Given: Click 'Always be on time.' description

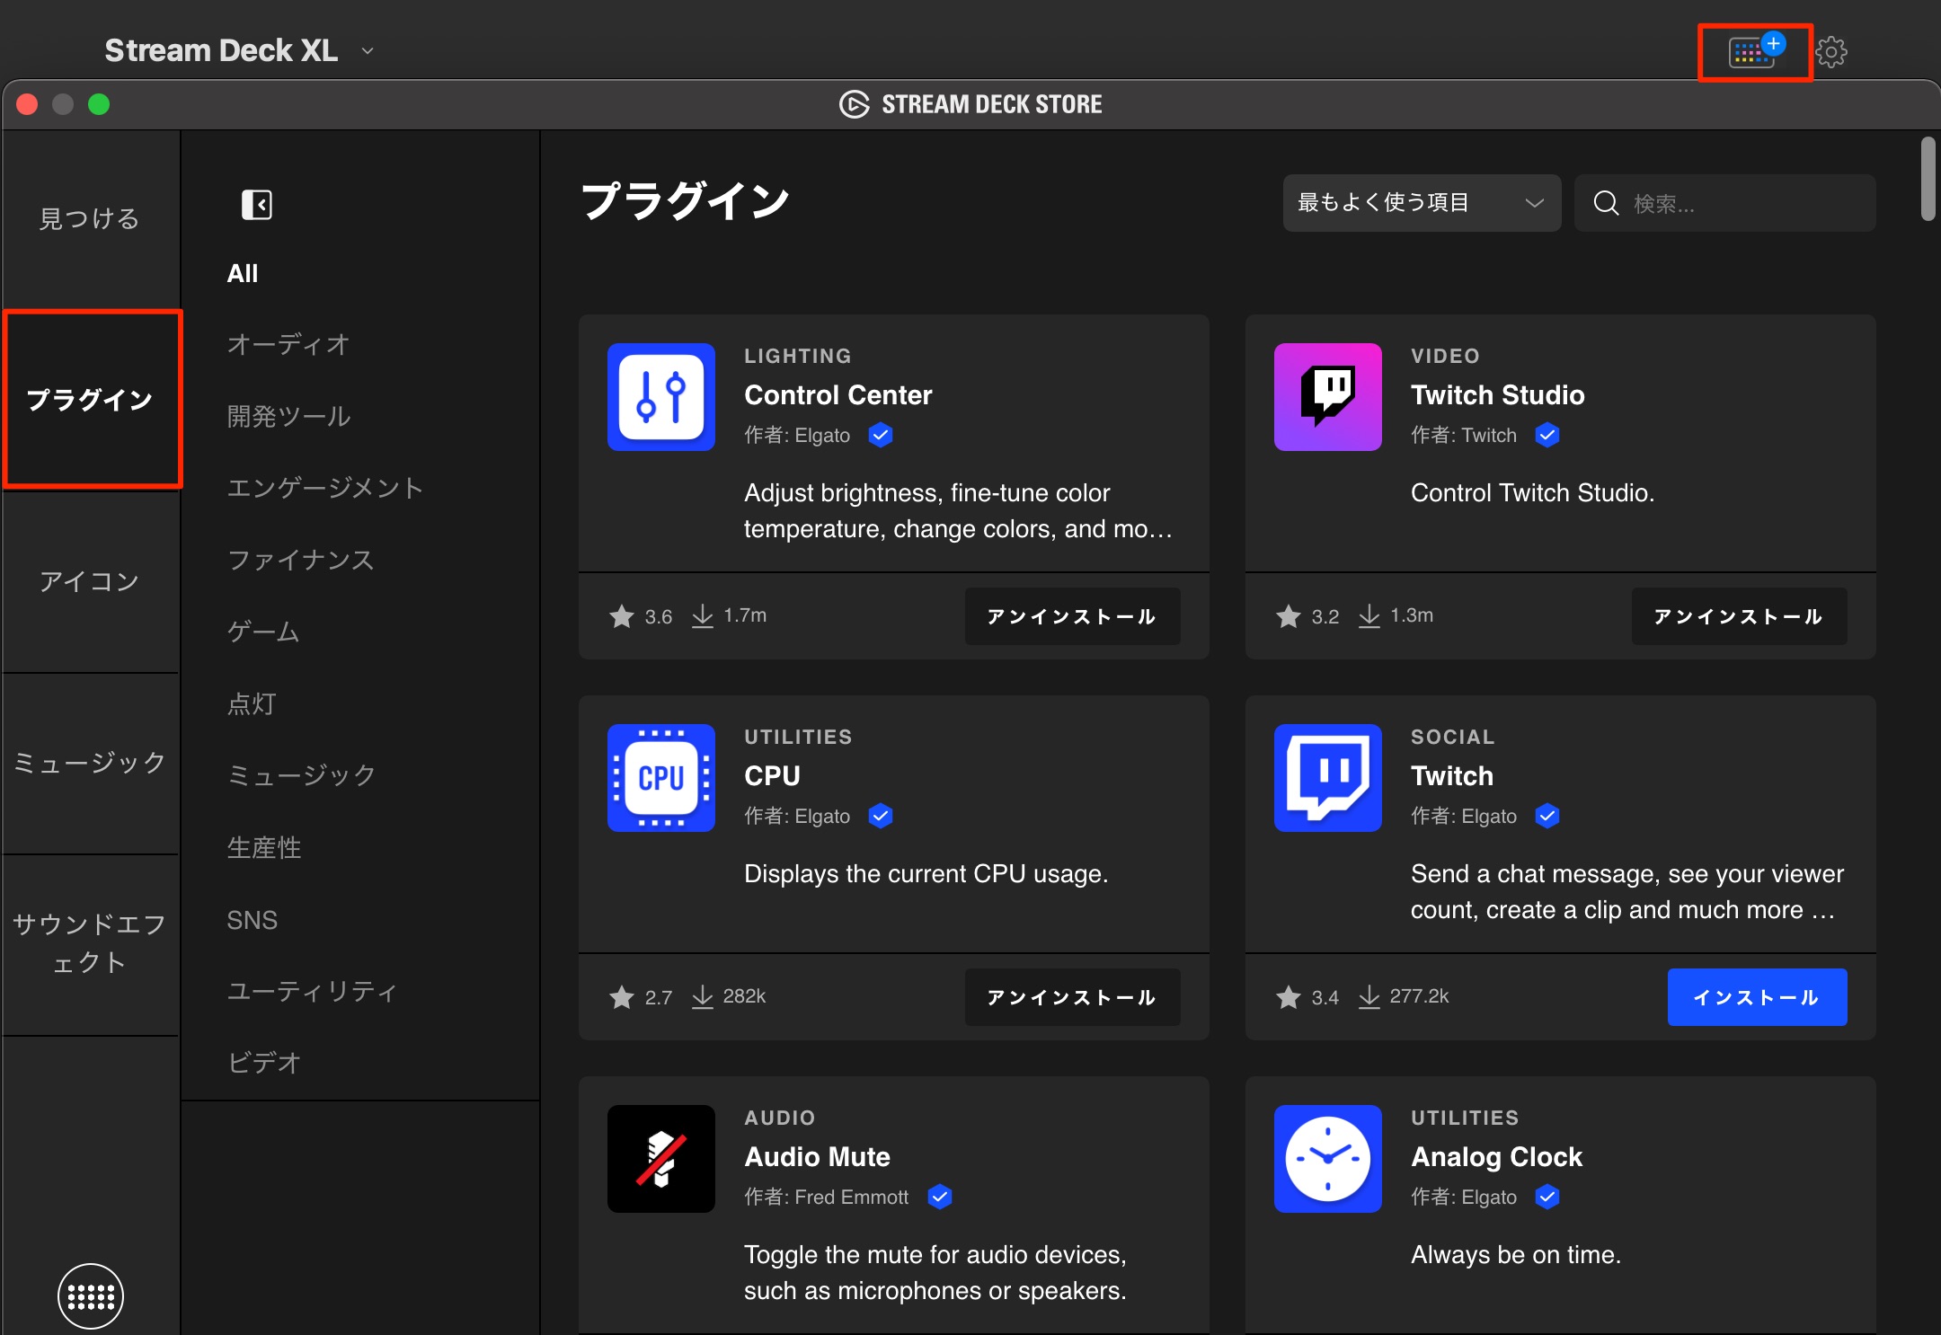Looking at the screenshot, I should [1516, 1255].
